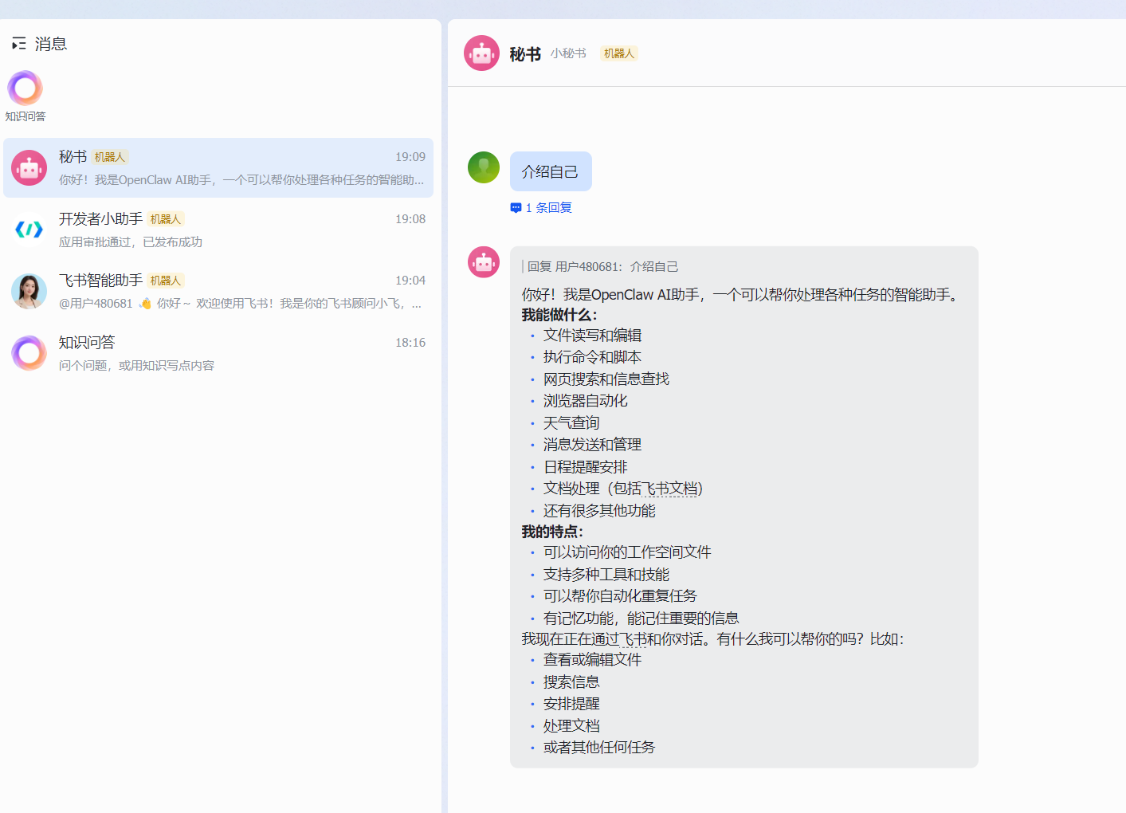Open the 开发者小助手 conversation
Screen dimensions: 1126x813
click(239, 230)
